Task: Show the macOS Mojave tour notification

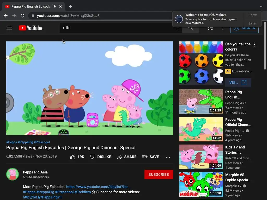Action: click(x=252, y=15)
